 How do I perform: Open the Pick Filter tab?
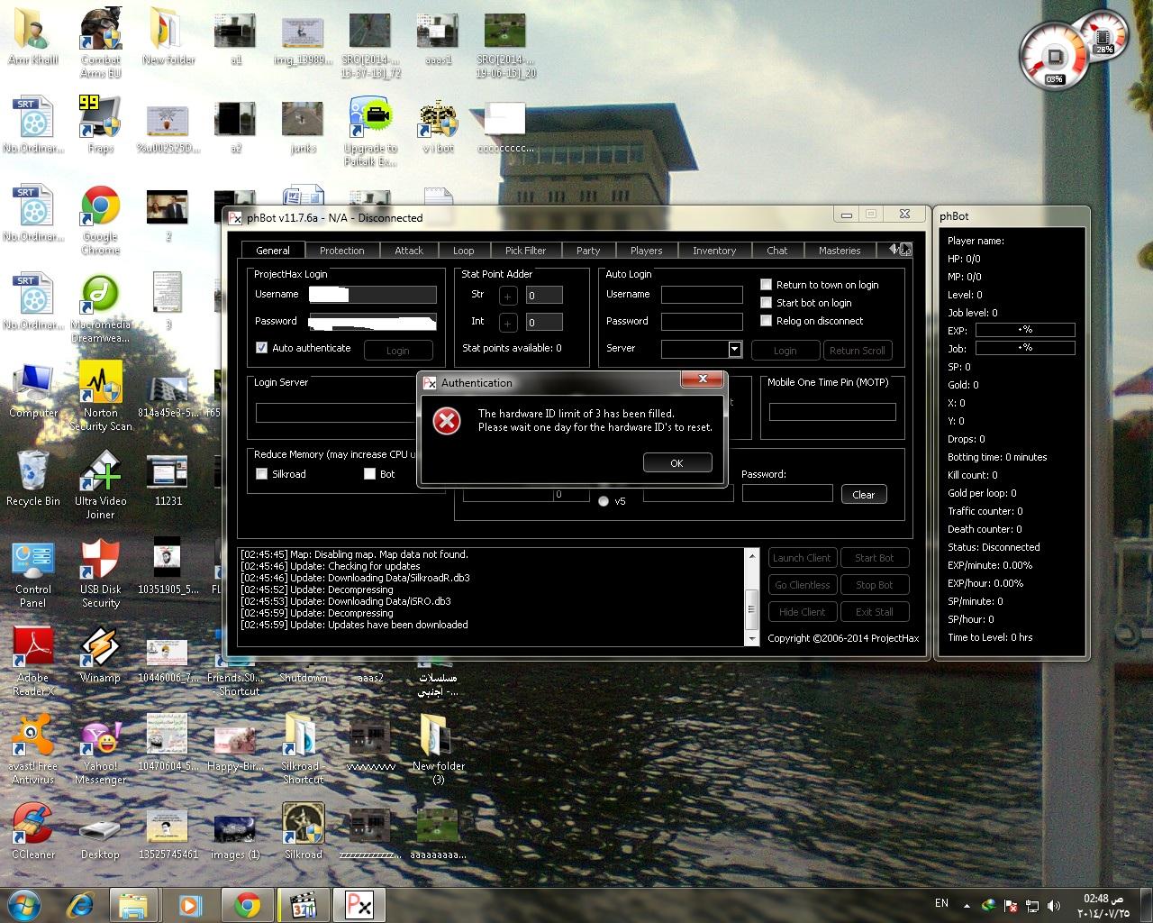(526, 251)
